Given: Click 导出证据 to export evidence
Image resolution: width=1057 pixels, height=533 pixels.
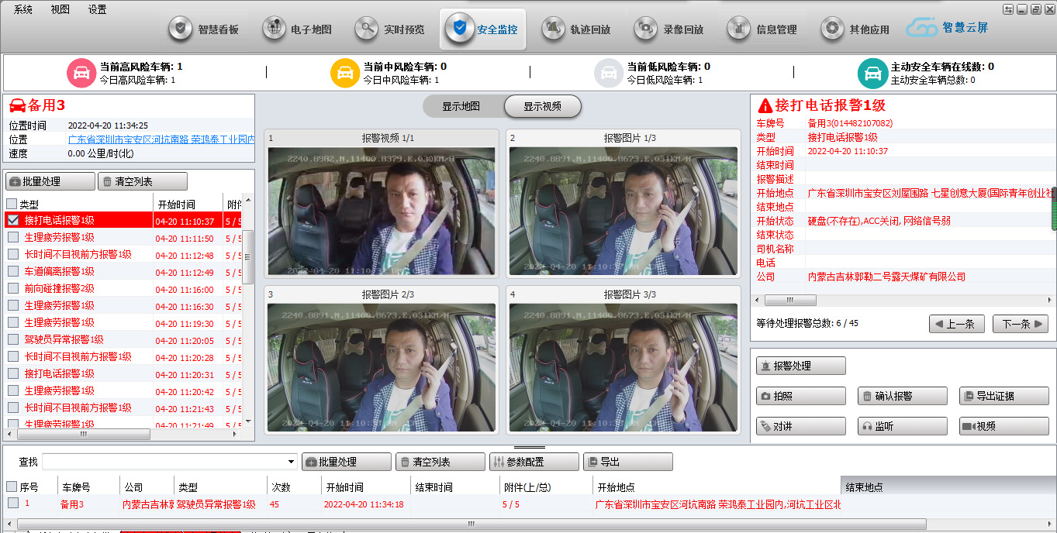Looking at the screenshot, I should click(1004, 396).
